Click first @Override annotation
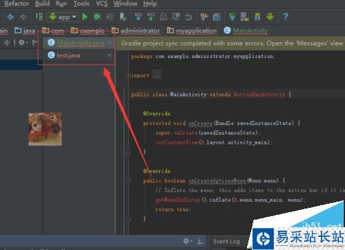 pos(157,114)
